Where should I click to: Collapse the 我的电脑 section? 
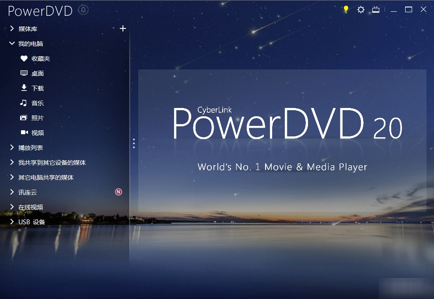click(12, 43)
